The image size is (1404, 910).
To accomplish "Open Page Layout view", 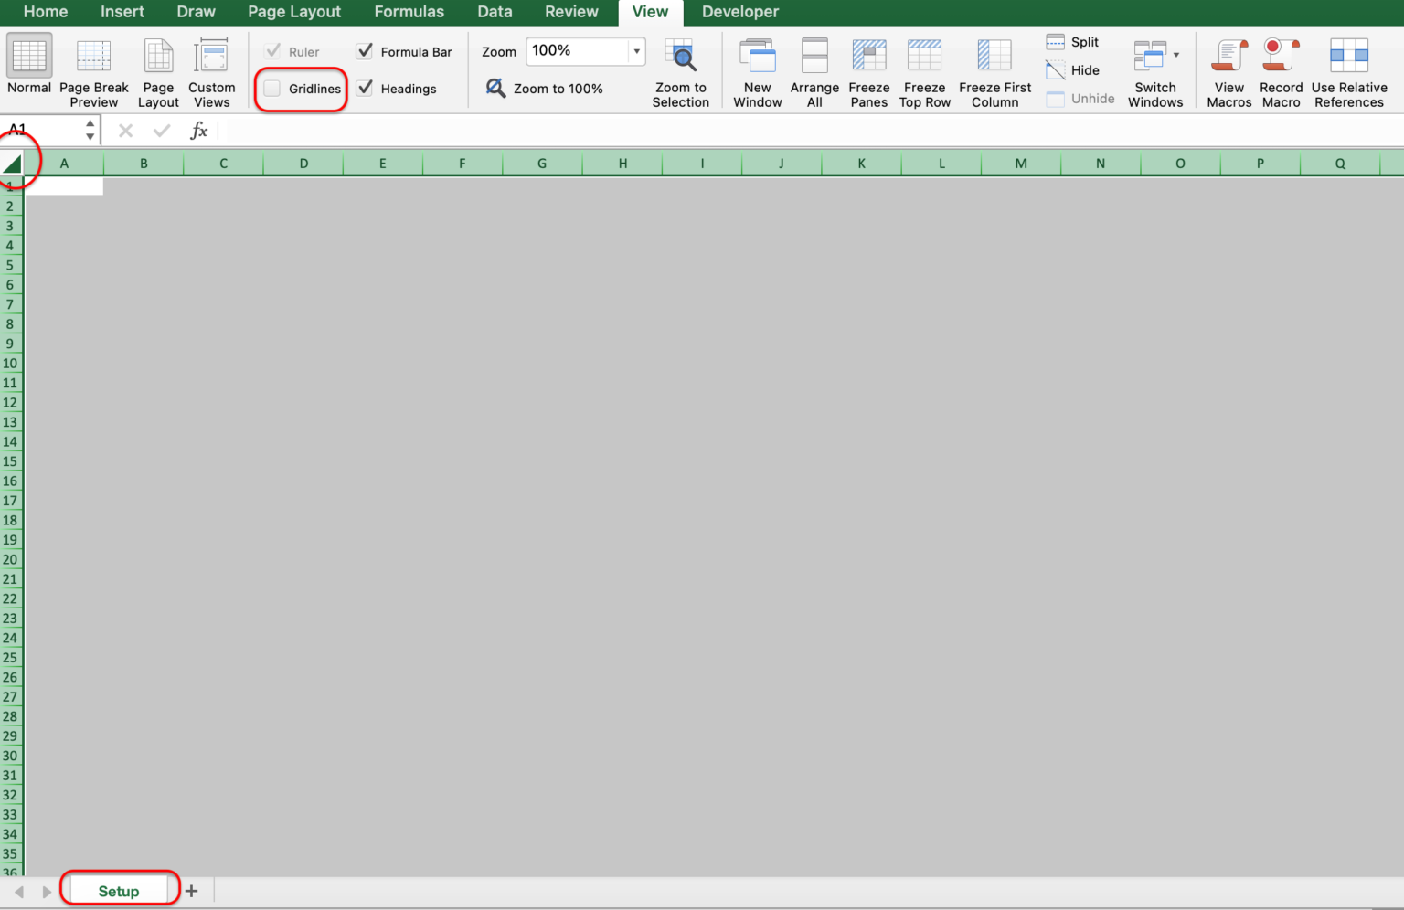I will (x=157, y=69).
